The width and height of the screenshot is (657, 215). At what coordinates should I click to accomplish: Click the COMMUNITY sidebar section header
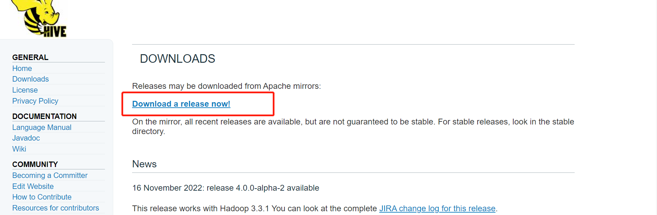click(x=35, y=164)
